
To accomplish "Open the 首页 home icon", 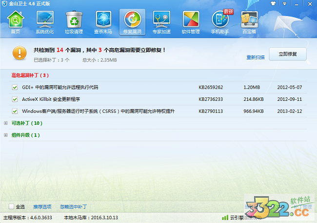I will tap(16, 22).
